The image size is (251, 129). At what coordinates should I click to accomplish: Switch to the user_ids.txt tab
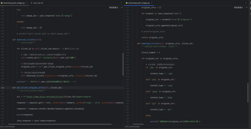[37, 3]
